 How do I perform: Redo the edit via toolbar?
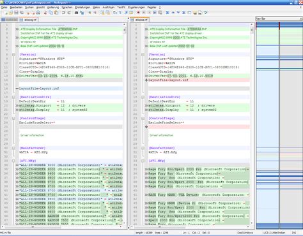(x=69, y=13)
